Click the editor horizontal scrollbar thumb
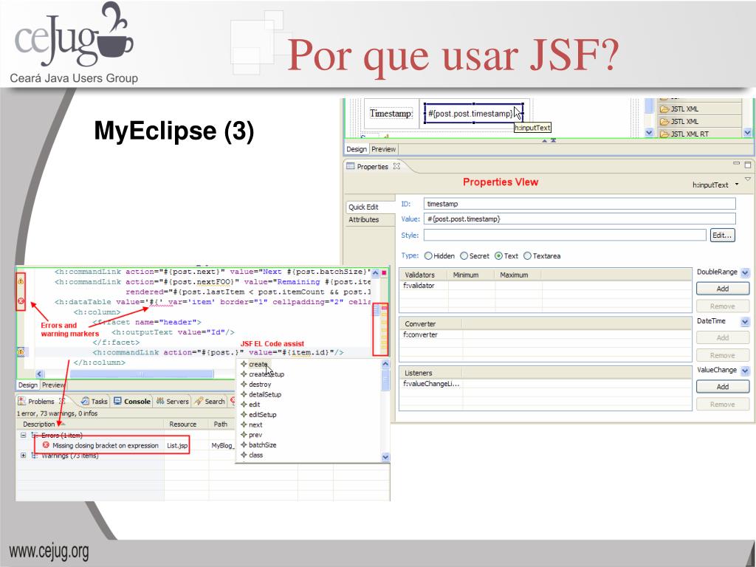756x567 pixels. 141,374
